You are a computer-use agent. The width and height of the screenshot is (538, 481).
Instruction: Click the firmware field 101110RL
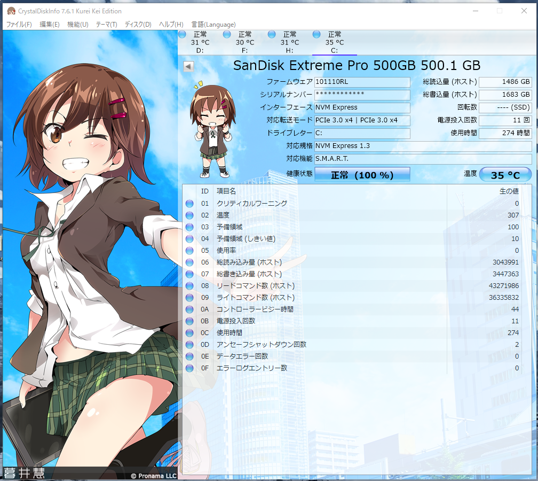[x=362, y=82]
